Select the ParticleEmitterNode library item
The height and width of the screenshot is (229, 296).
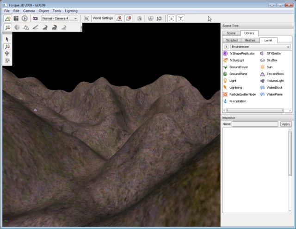[x=242, y=94]
